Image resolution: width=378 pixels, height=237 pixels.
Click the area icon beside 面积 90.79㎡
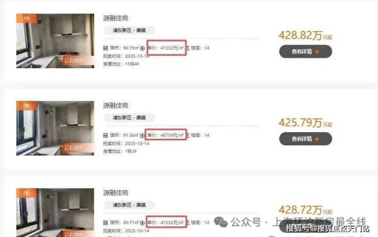click(x=105, y=48)
